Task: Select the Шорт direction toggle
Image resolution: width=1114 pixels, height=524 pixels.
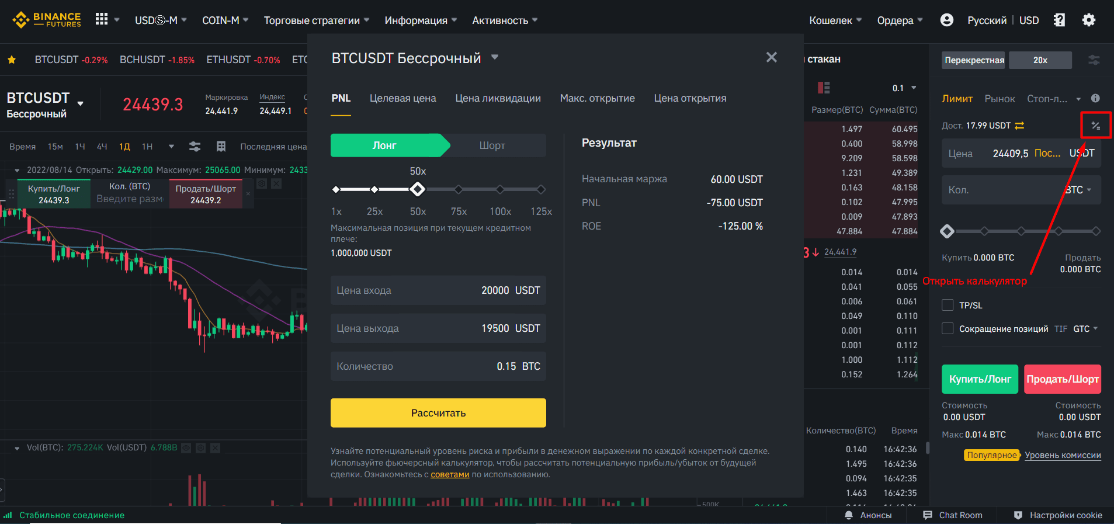Action: [x=492, y=145]
